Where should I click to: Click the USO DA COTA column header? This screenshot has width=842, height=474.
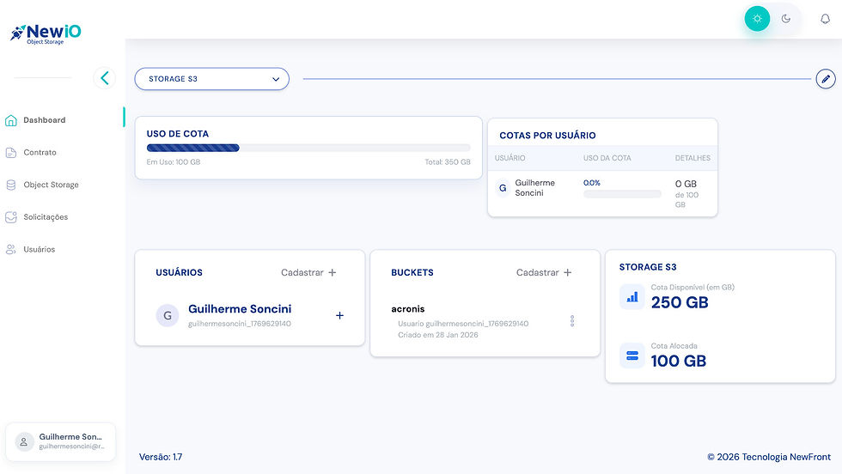coord(607,158)
